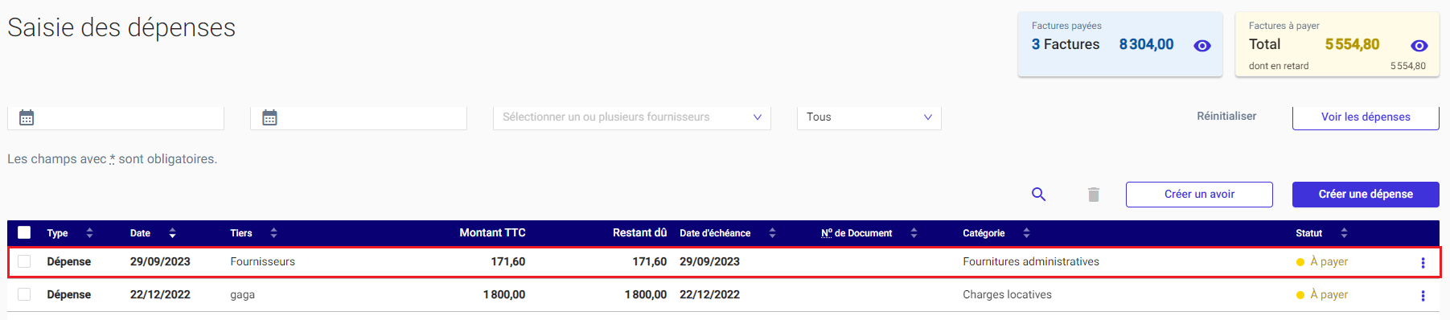Open first date picker calendar icon
Image resolution: width=1450 pixels, height=320 pixels.
point(27,117)
